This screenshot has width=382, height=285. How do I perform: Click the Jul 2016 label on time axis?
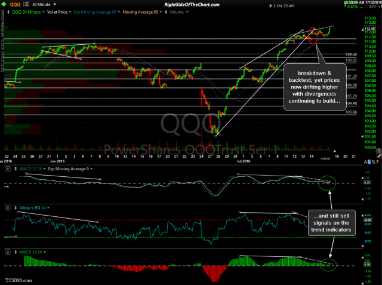click(x=244, y=161)
